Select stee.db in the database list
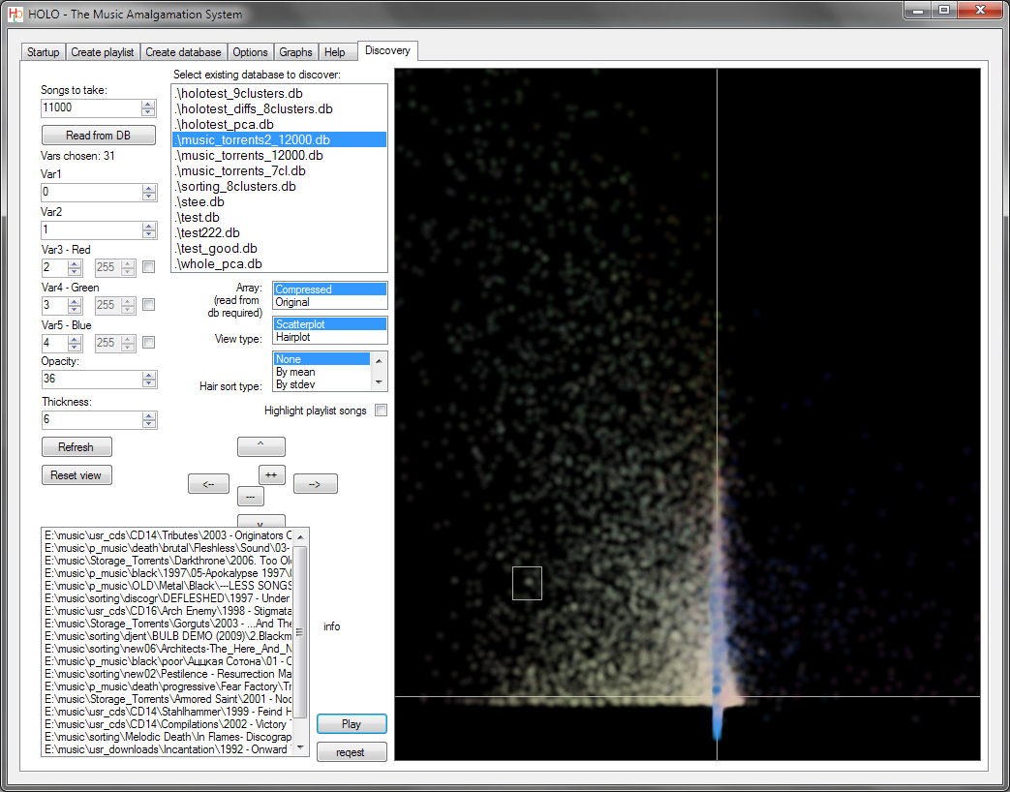 pos(280,201)
